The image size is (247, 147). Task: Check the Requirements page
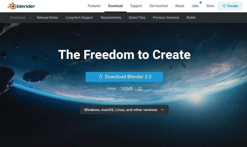click(111, 18)
